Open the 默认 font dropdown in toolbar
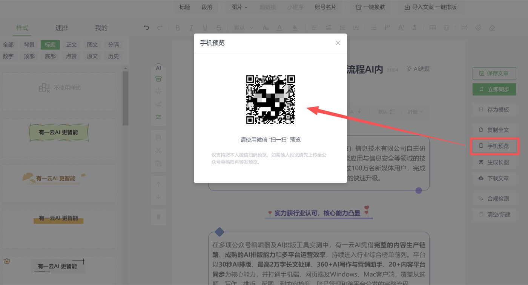Screen dimensions: 528x285 pos(244,28)
